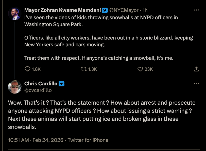This screenshot has width=206, height=151.
Task: Click Chris Cardillo's blue verified badge
Action: (62, 84)
